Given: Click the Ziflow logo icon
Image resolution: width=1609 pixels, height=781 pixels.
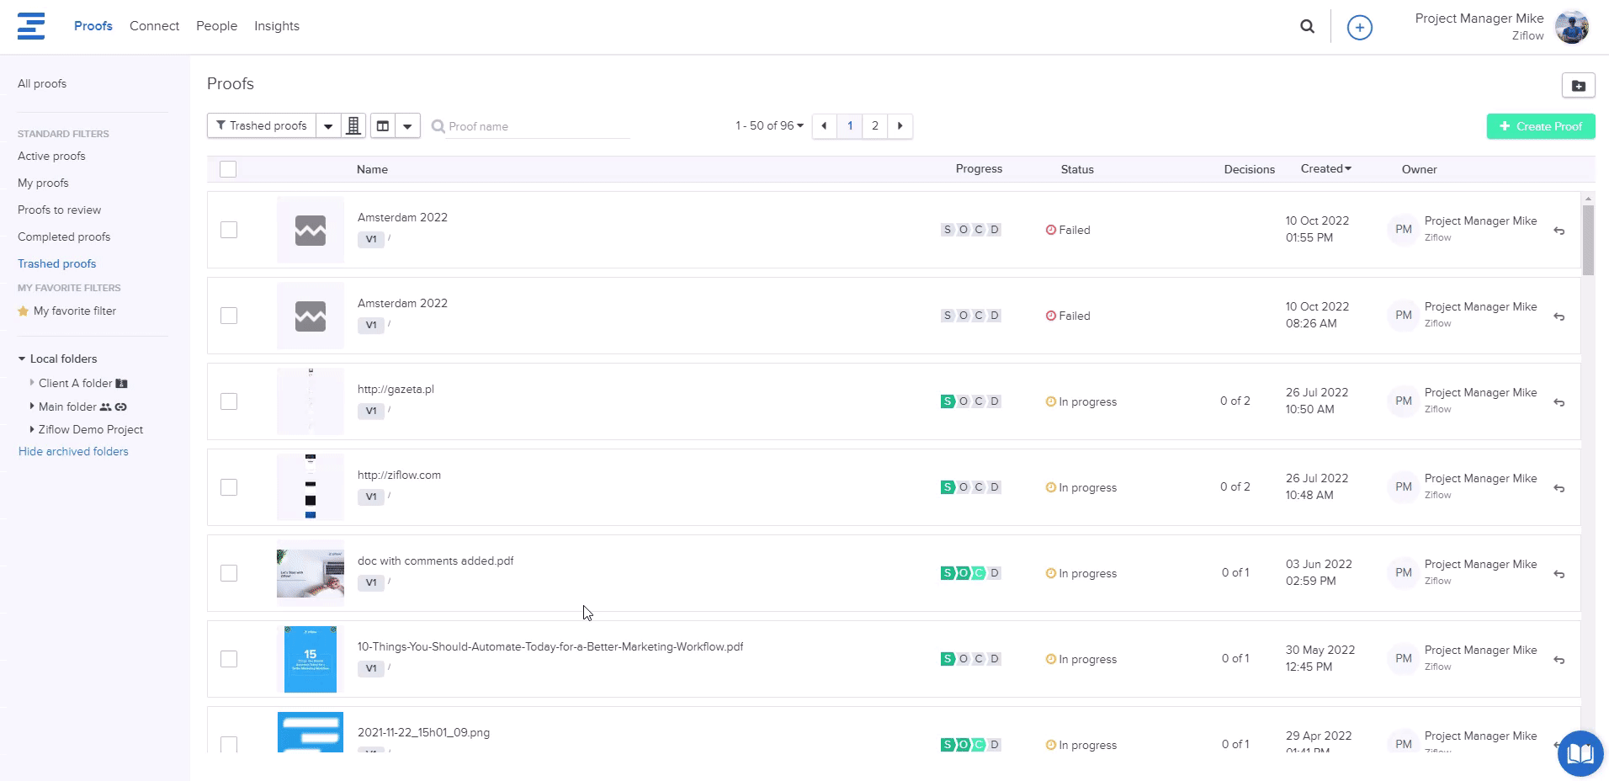Looking at the screenshot, I should 31,26.
